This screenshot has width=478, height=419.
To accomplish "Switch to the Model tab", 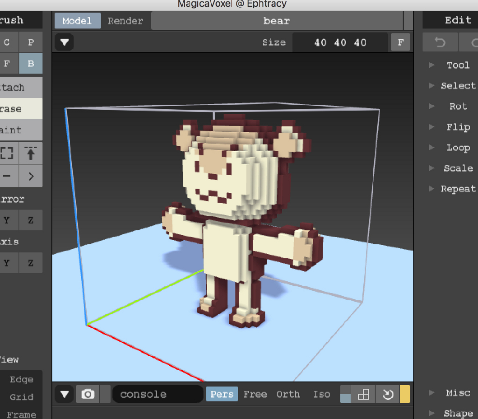I will [77, 21].
